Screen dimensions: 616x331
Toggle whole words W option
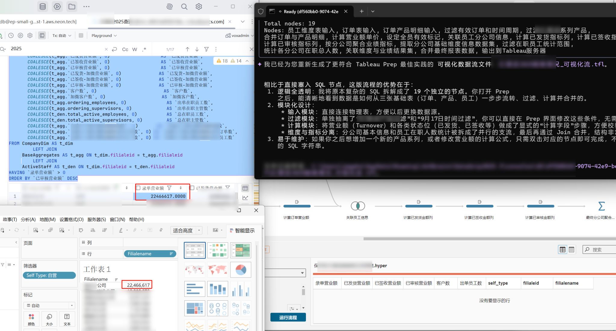click(134, 49)
